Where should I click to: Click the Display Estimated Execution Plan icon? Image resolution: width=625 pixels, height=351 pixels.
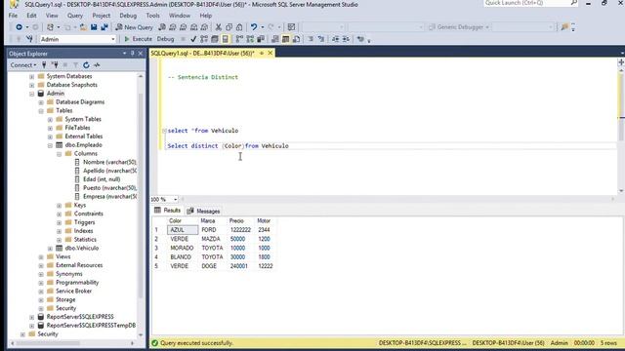point(204,39)
